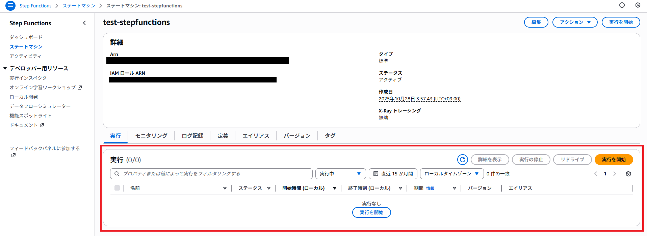Viewport: 647px width, 236px height.
Task: Click the shield icon at top right
Action: (x=638, y=5)
